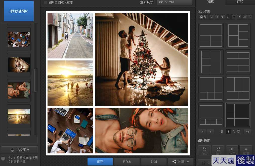Viewport: 255px width, 166px height.
Task: Select the highlighted five-cell layout template
Action: pyautogui.click(x=238, y=115)
